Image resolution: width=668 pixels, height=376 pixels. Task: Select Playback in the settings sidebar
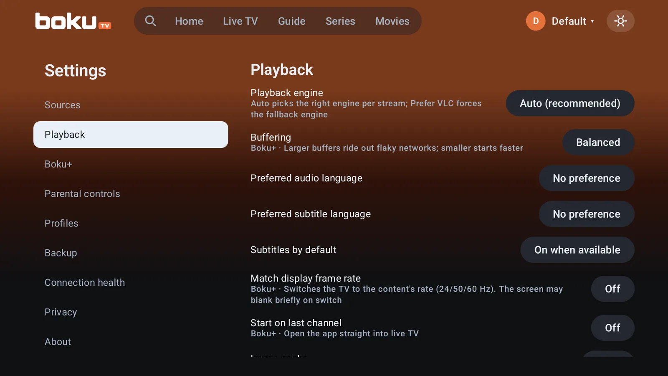pos(131,135)
